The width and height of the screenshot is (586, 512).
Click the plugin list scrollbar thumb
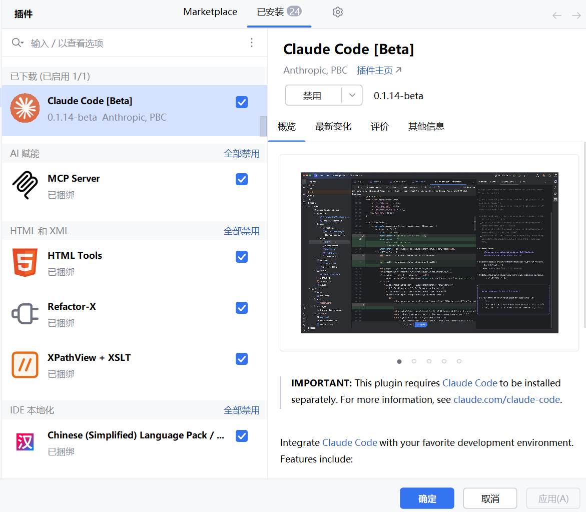point(263,126)
